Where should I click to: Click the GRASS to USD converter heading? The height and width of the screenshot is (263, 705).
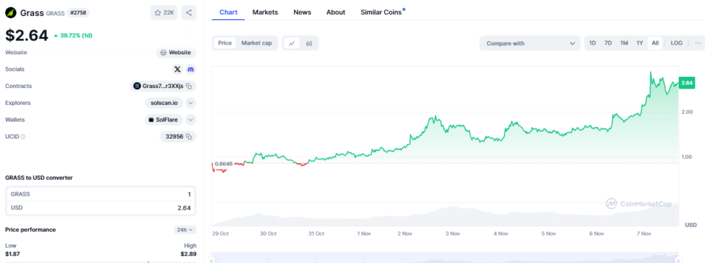coord(39,178)
